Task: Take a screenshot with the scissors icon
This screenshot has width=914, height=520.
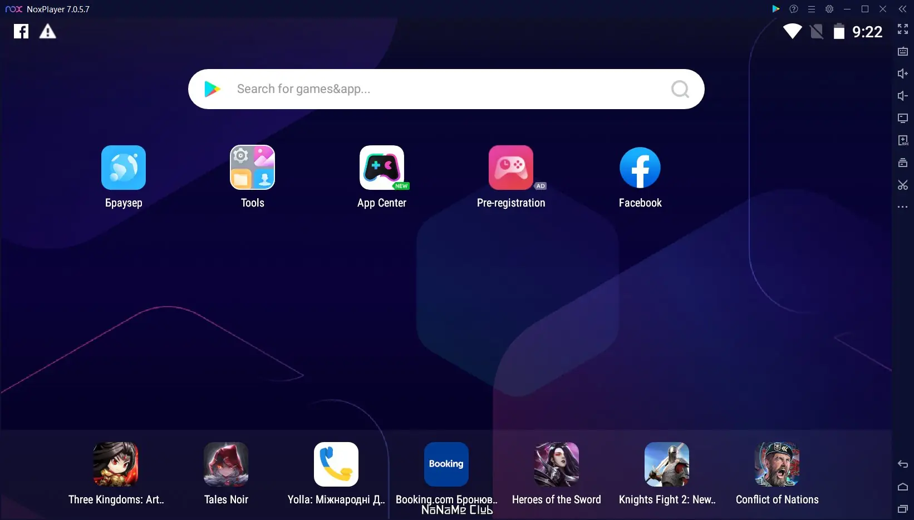Action: [x=903, y=185]
